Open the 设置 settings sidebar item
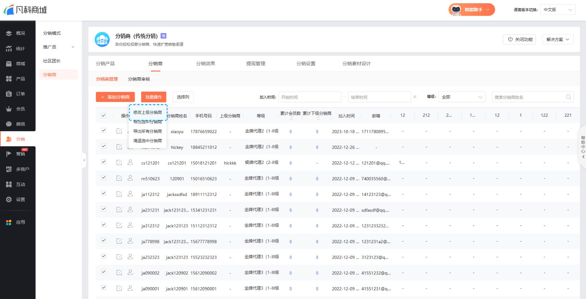Viewport: 586px width, 299px height. [15, 199]
